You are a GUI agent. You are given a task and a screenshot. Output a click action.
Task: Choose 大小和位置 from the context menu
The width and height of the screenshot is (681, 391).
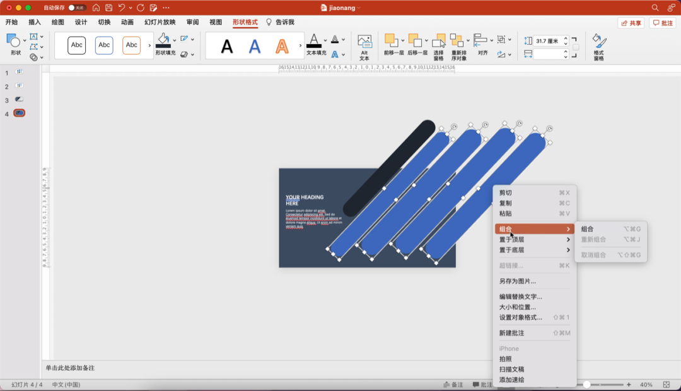click(x=535, y=307)
